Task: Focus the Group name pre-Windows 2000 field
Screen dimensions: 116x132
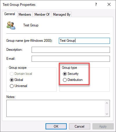Action: 84,41
